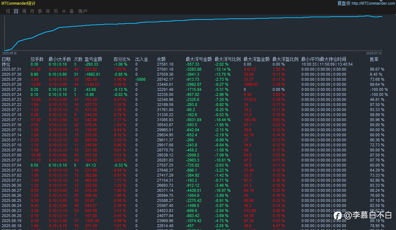This screenshot has width=396, height=230.
Task: Click the 百分比% column header
Action: pyautogui.click(x=122, y=59)
